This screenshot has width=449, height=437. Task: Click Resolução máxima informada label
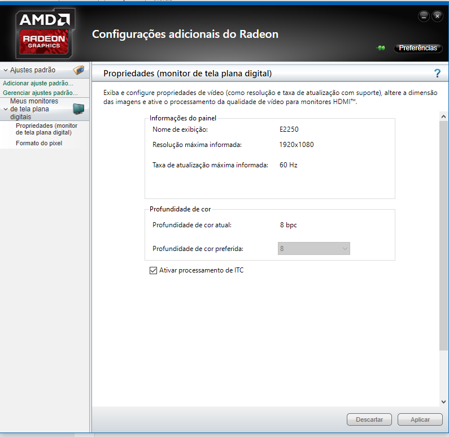[x=197, y=145]
